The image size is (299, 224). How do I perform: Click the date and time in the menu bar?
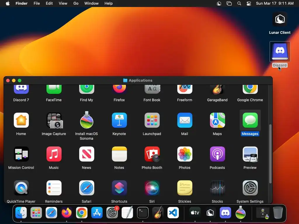pos(274,3)
